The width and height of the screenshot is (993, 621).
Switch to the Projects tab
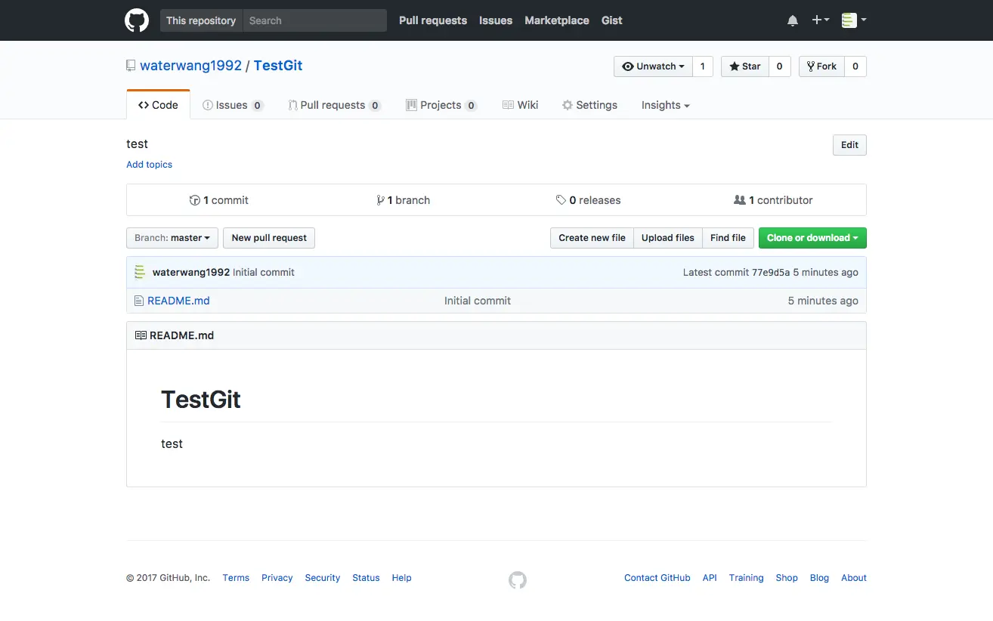pyautogui.click(x=441, y=105)
